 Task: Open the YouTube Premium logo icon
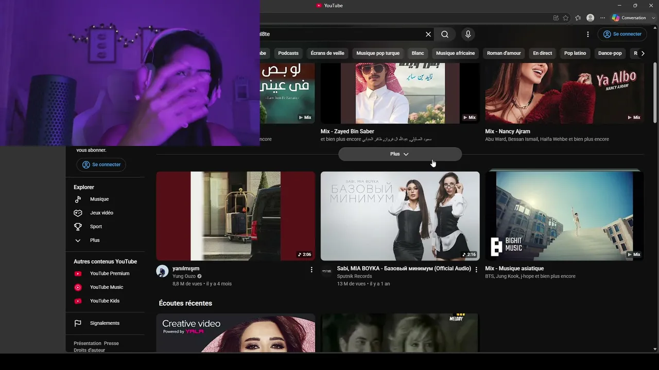78,274
